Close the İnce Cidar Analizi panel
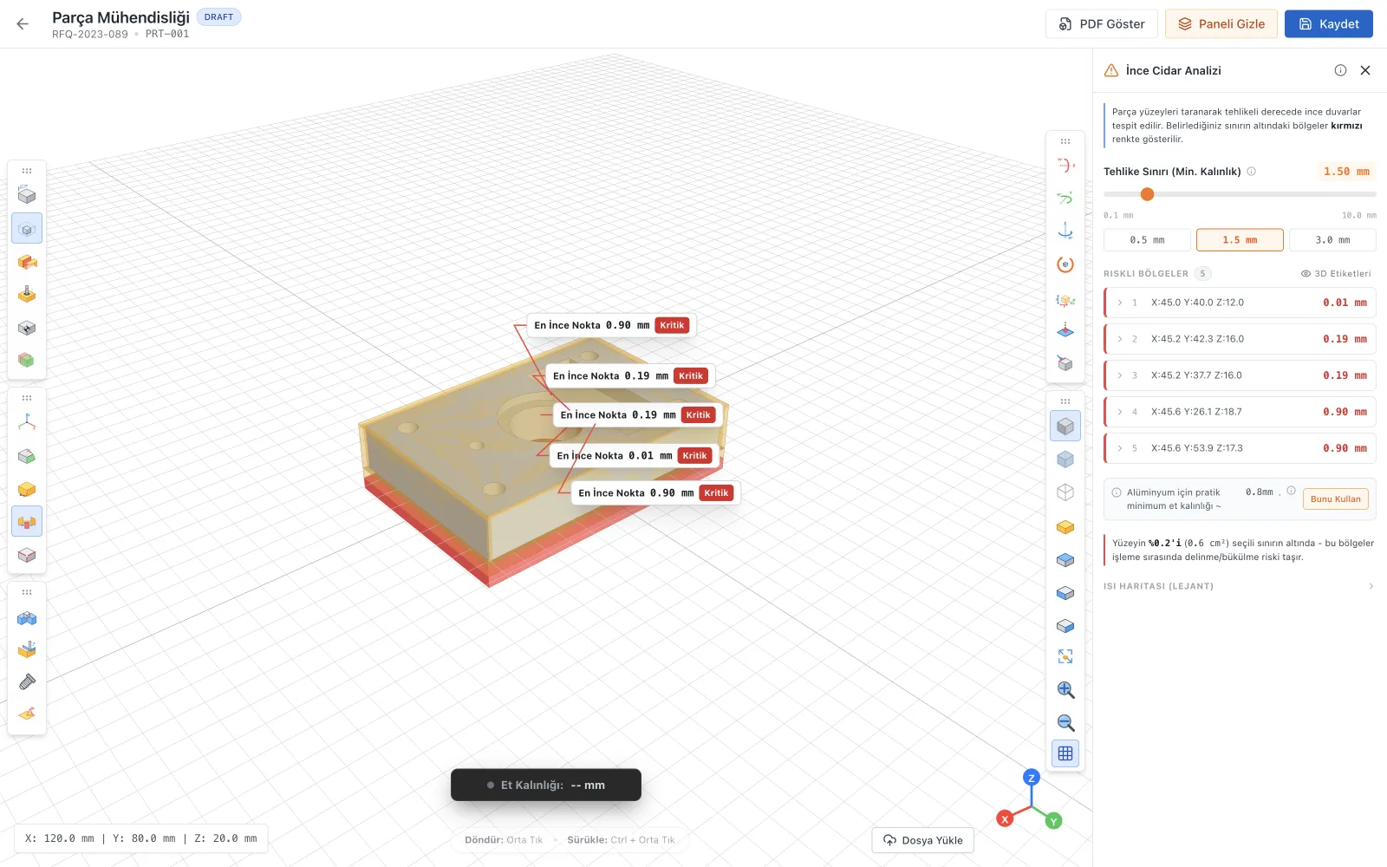 pos(1365,70)
